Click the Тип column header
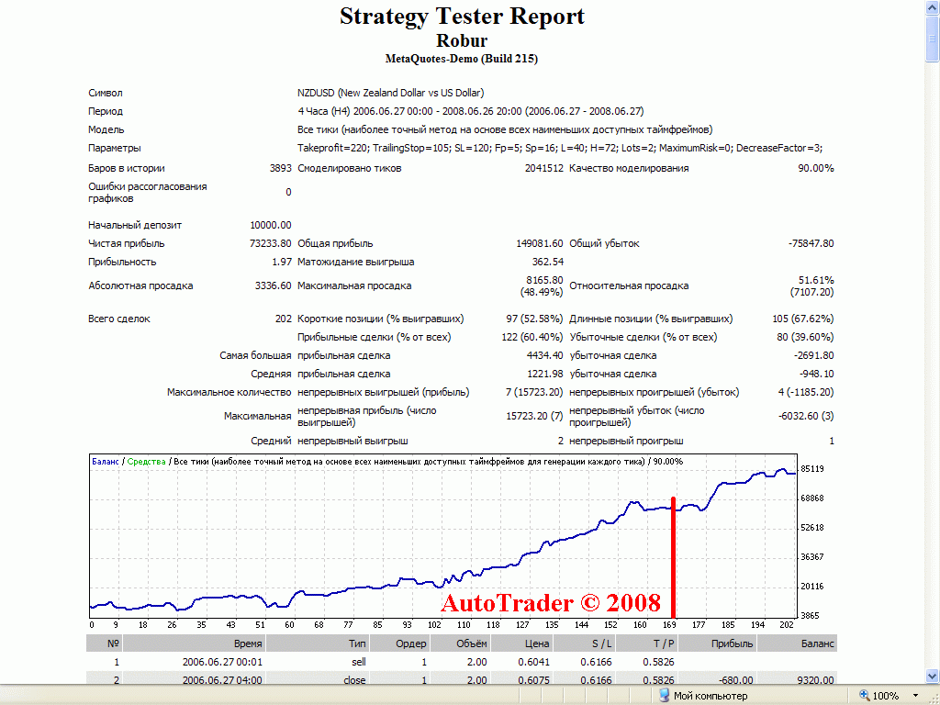 [x=356, y=643]
